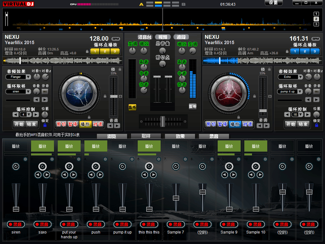The width and height of the screenshot is (325, 244).
Task: Click the Sample 7 volume fader handle
Action: [x=176, y=198]
